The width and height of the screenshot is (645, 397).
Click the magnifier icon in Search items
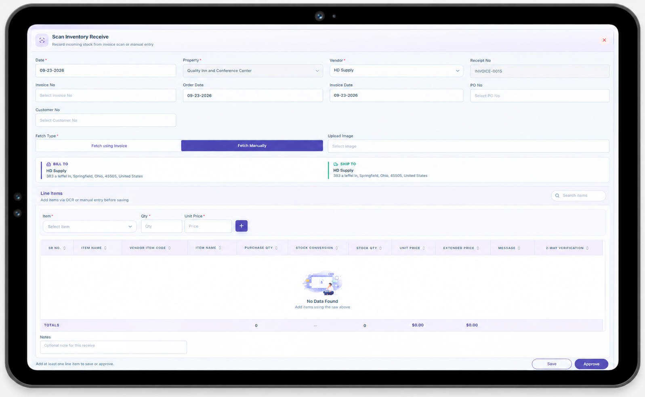pyautogui.click(x=557, y=195)
